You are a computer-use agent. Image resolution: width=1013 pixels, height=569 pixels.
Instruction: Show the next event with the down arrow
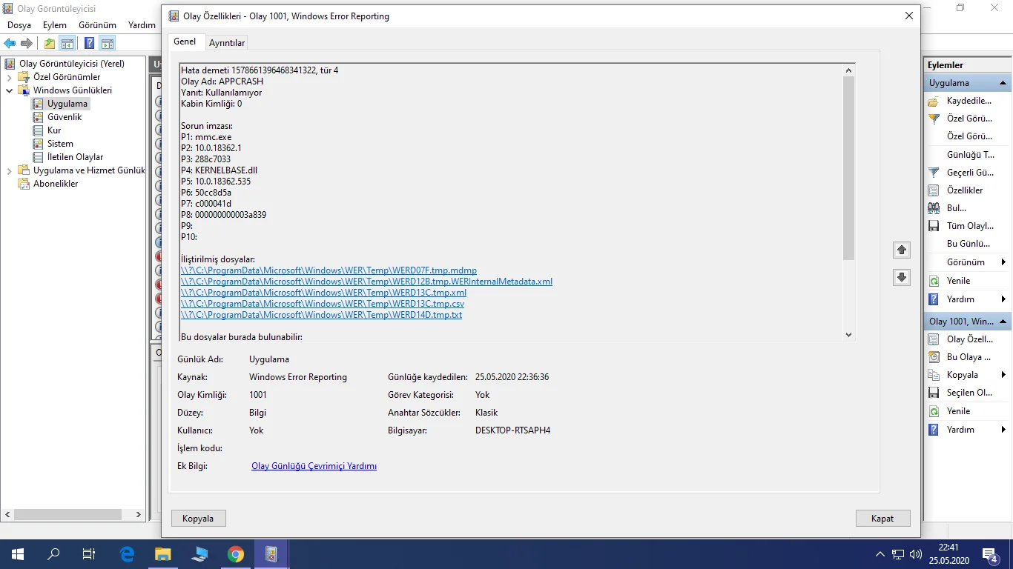(901, 277)
